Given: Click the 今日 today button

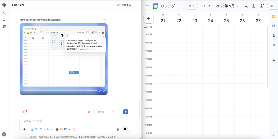Looking at the screenshot, I should pyautogui.click(x=191, y=6).
